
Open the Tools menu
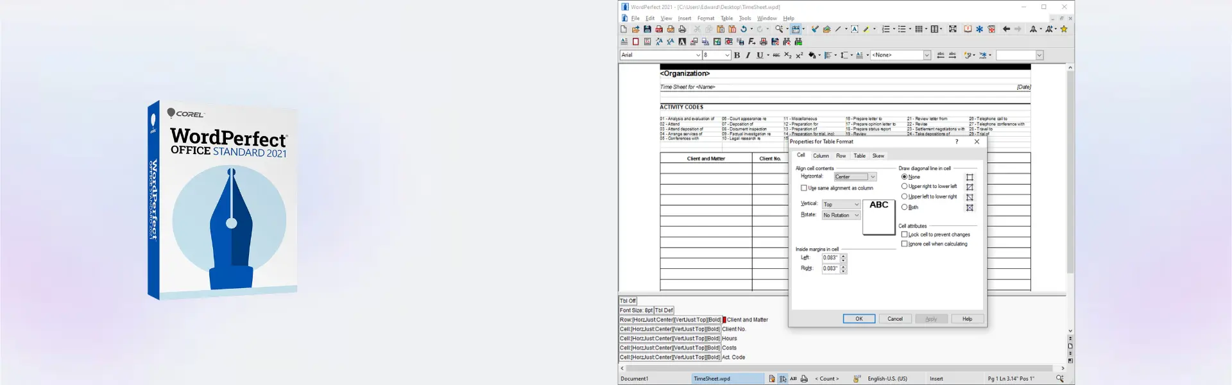pos(745,19)
